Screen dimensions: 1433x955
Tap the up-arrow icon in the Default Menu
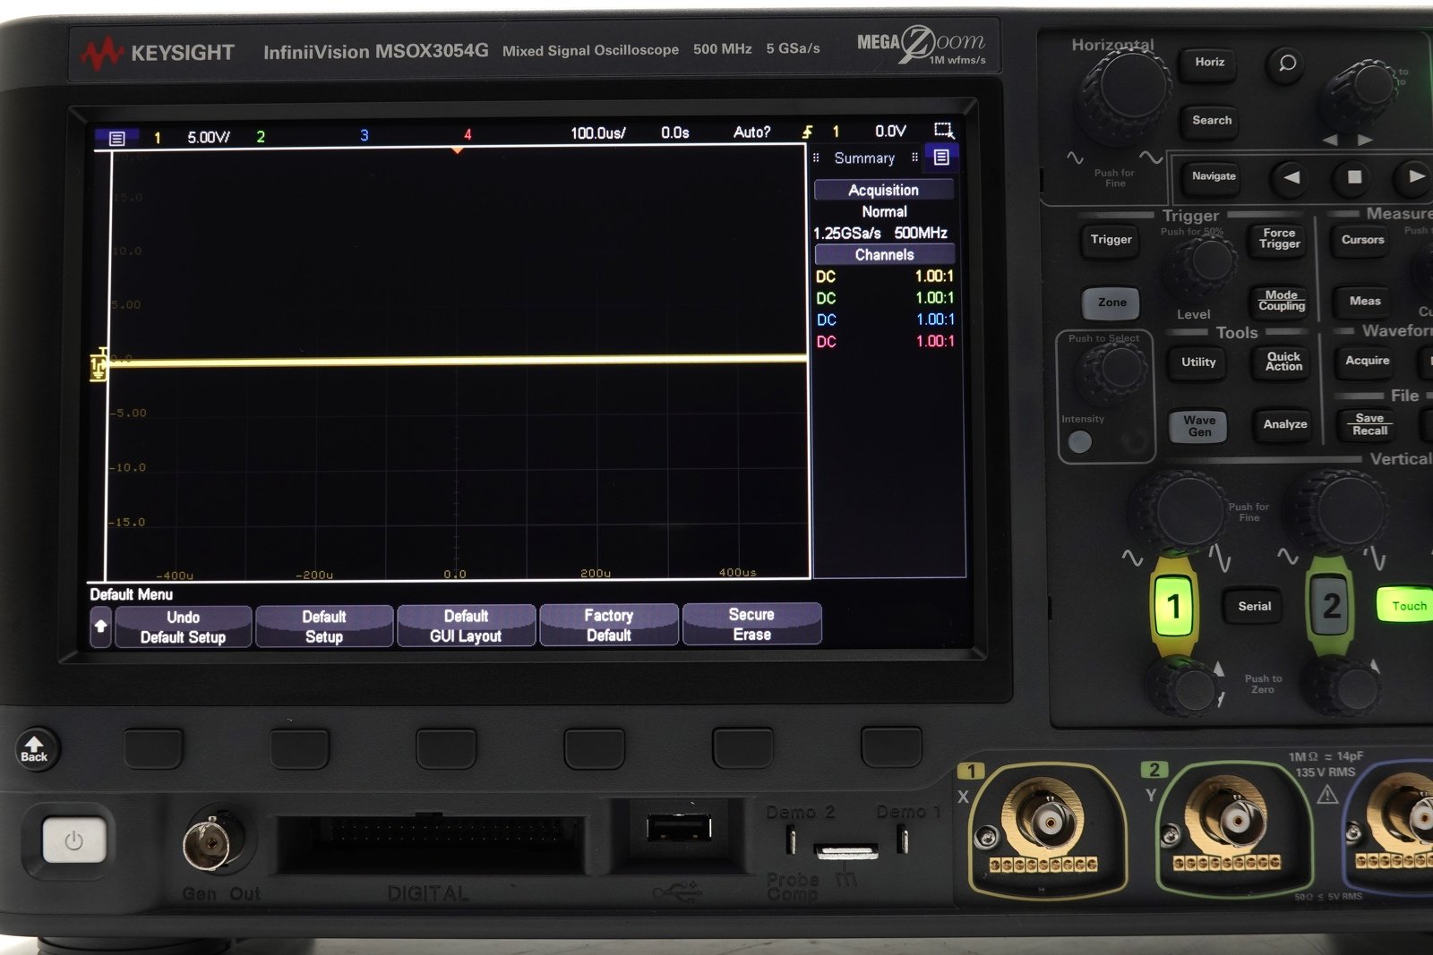tap(100, 626)
